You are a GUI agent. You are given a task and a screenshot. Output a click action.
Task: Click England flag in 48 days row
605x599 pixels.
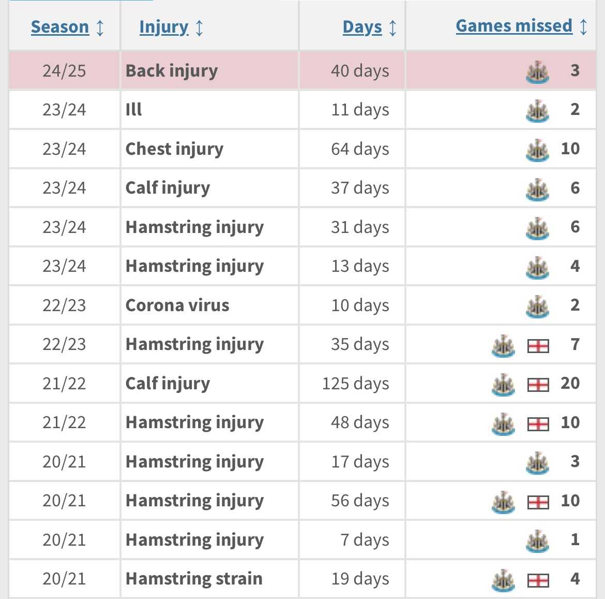[x=538, y=424]
